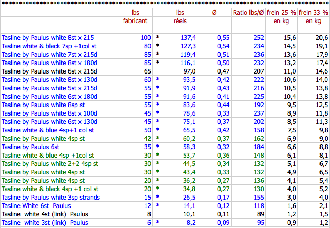330x228 pixels.
Task: Select the Tasline white & black 7sp +1col st name
Action: coord(49,46)
